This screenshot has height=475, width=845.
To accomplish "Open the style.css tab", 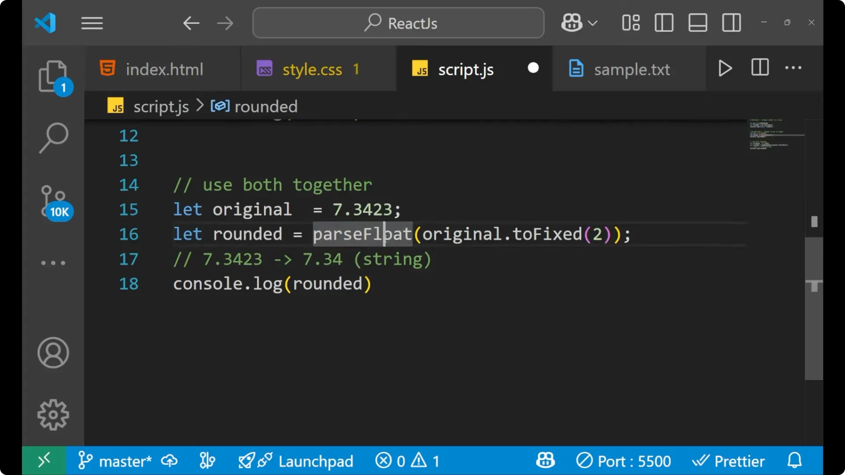I will coord(312,69).
